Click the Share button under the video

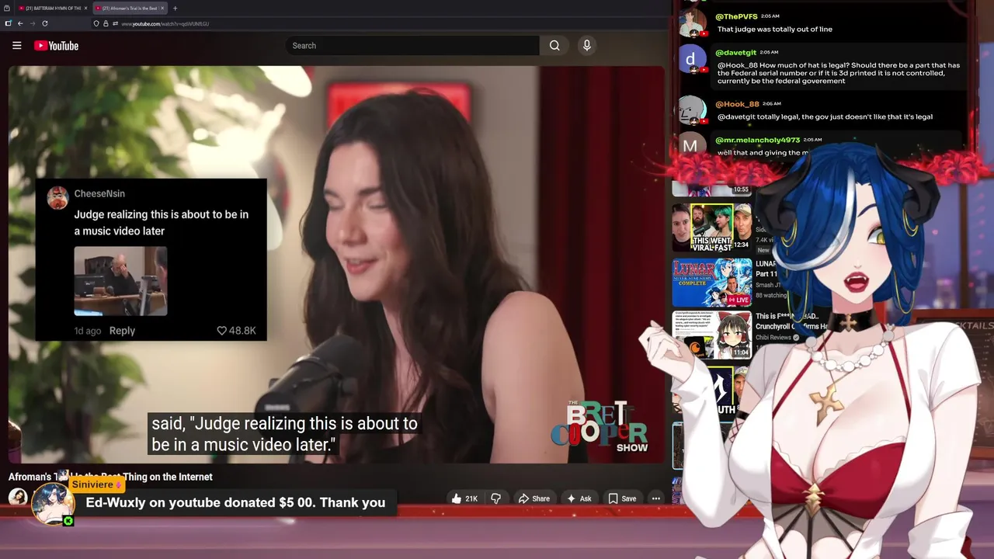533,498
